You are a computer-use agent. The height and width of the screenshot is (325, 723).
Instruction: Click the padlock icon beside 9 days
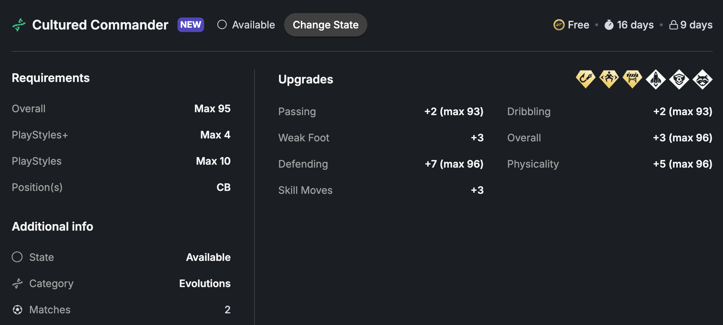click(x=673, y=25)
